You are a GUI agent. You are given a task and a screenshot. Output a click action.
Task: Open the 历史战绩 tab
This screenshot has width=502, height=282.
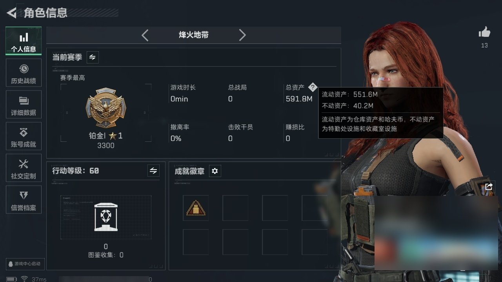click(24, 73)
